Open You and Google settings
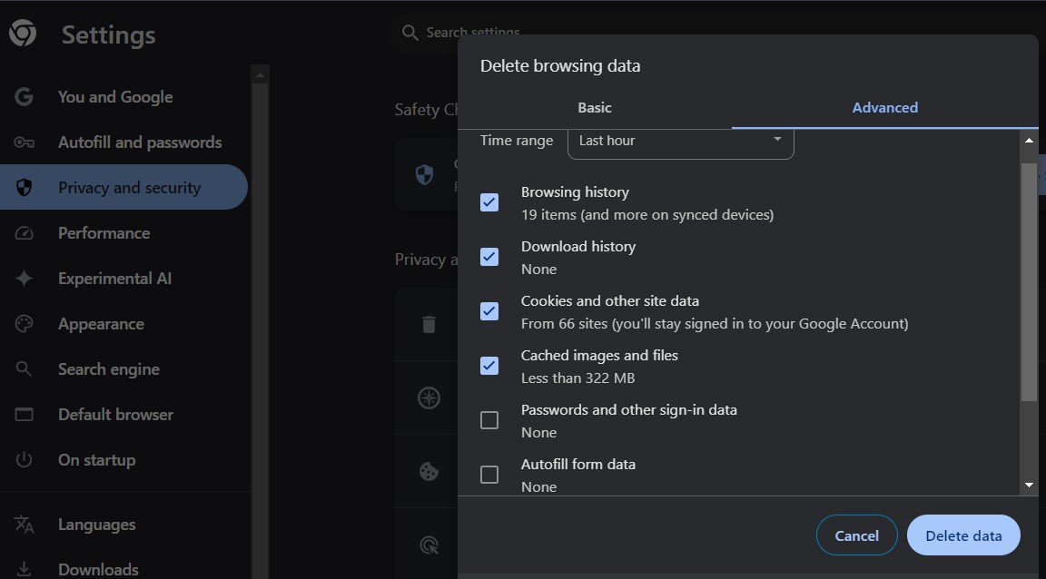The height and width of the screenshot is (579, 1046). coord(124,97)
